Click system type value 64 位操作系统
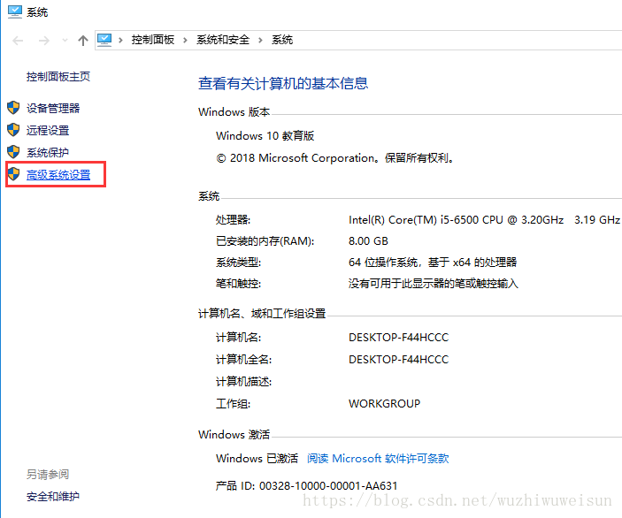 (x=433, y=263)
